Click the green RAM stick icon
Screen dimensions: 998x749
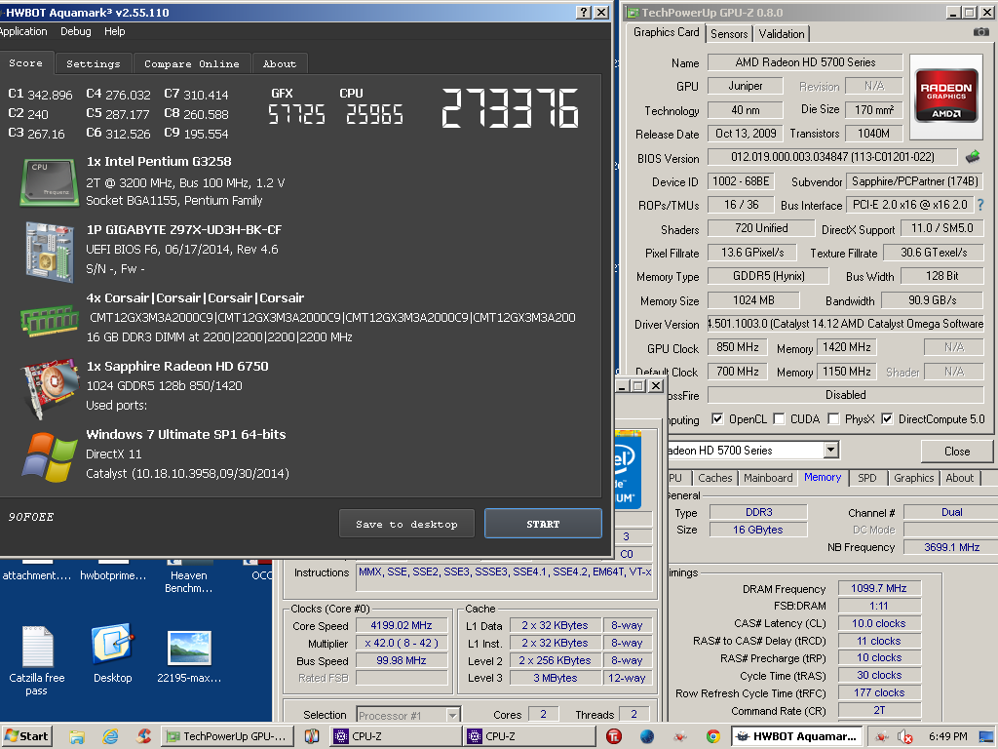[x=49, y=320]
